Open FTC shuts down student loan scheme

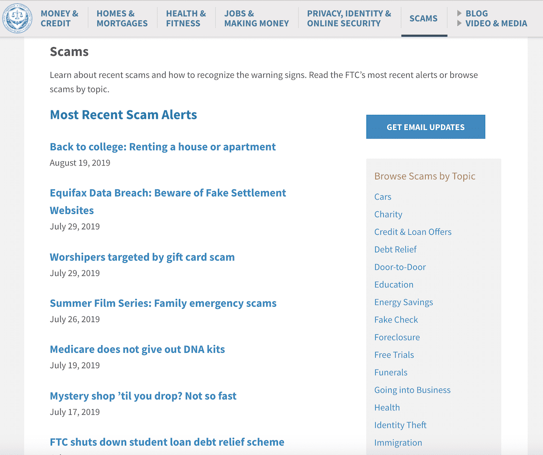tap(167, 442)
